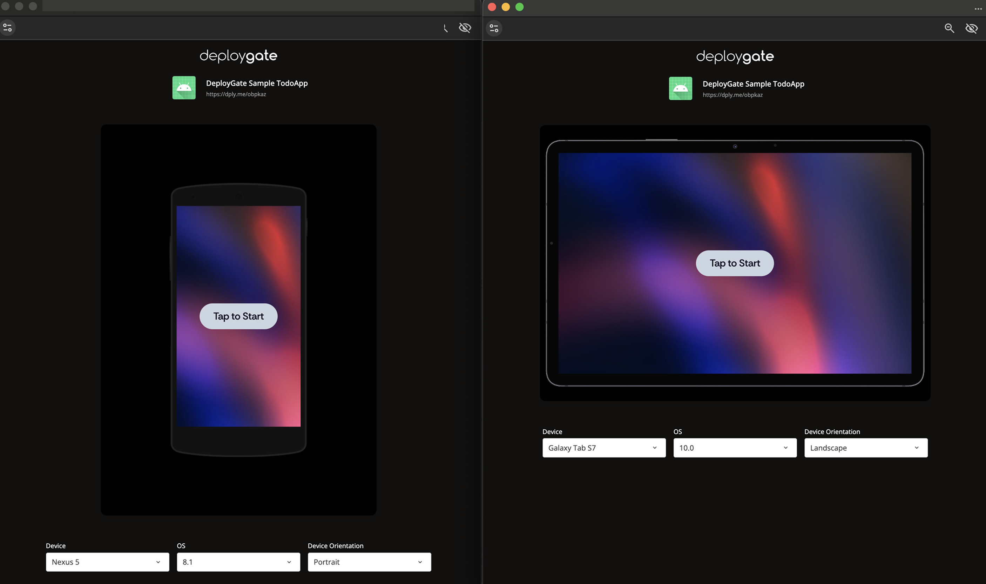Image resolution: width=986 pixels, height=584 pixels.
Task: Click the zoom-out magnifier icon in right window
Action: pyautogui.click(x=950, y=28)
